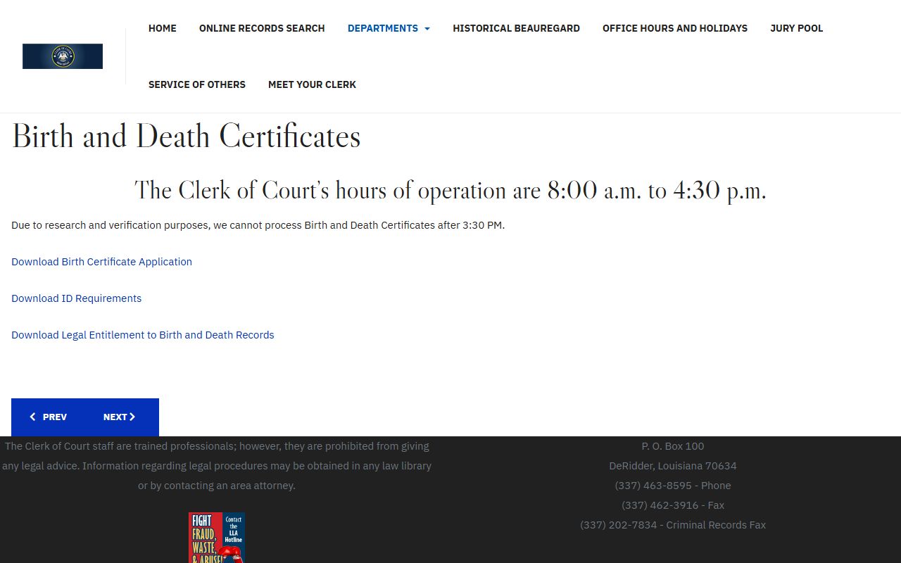View Office Hours and Holidays

(x=675, y=28)
